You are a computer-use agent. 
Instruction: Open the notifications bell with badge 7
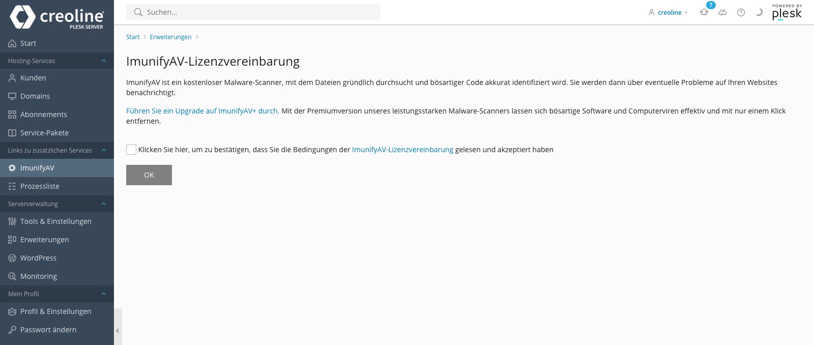[x=704, y=12]
